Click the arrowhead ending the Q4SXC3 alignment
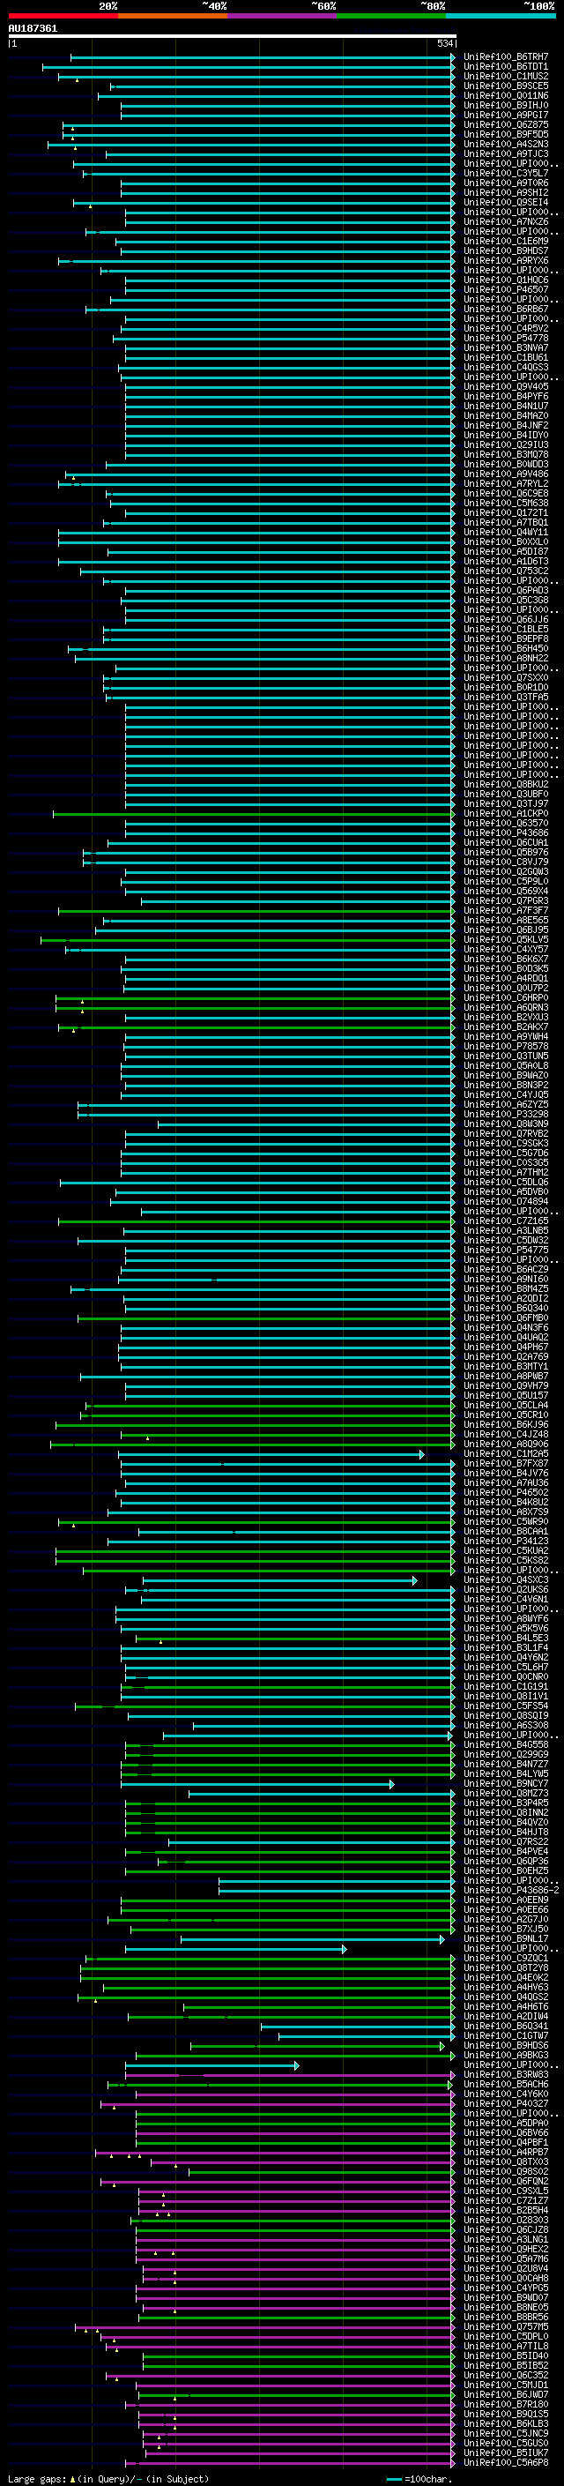The height and width of the screenshot is (2486, 564). click(414, 1579)
